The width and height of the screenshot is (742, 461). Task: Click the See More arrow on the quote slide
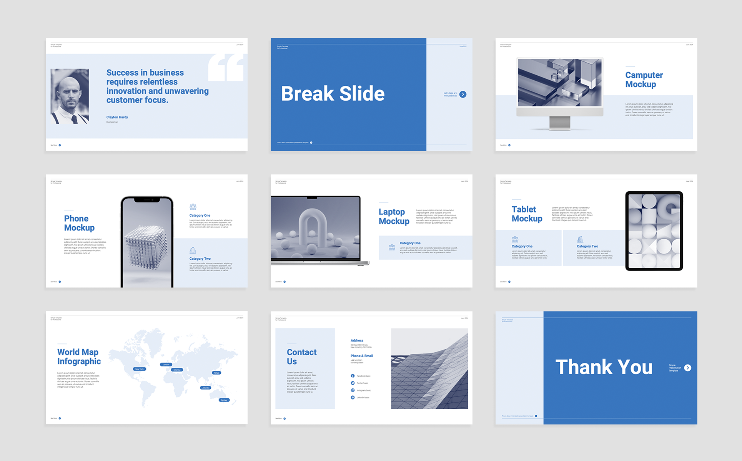(x=60, y=145)
